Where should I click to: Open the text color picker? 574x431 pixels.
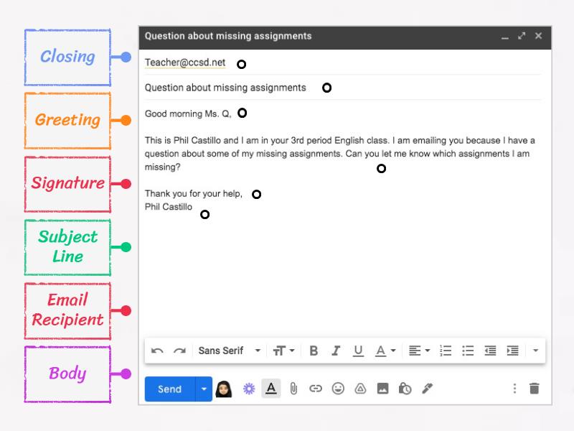click(x=385, y=351)
